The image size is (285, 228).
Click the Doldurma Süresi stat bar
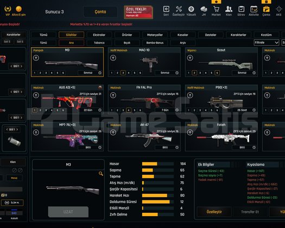pyautogui.click(x=158, y=202)
